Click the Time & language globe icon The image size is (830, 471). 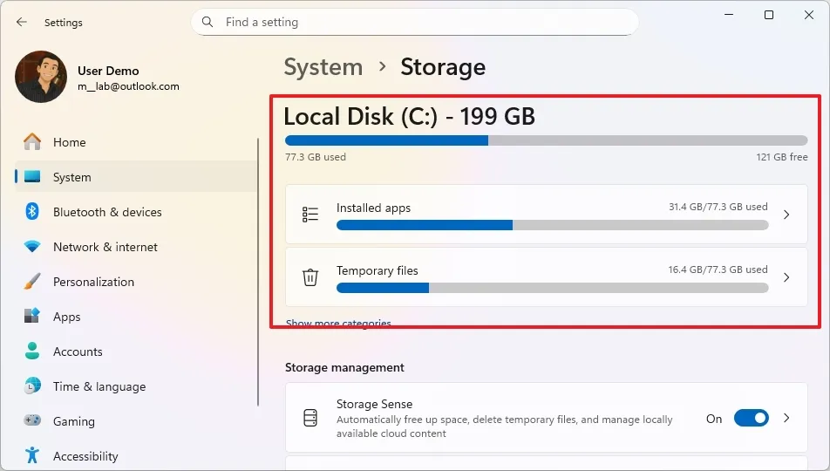[x=32, y=386]
